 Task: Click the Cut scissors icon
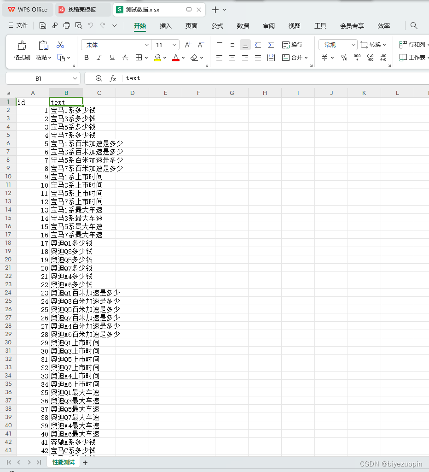pos(60,45)
